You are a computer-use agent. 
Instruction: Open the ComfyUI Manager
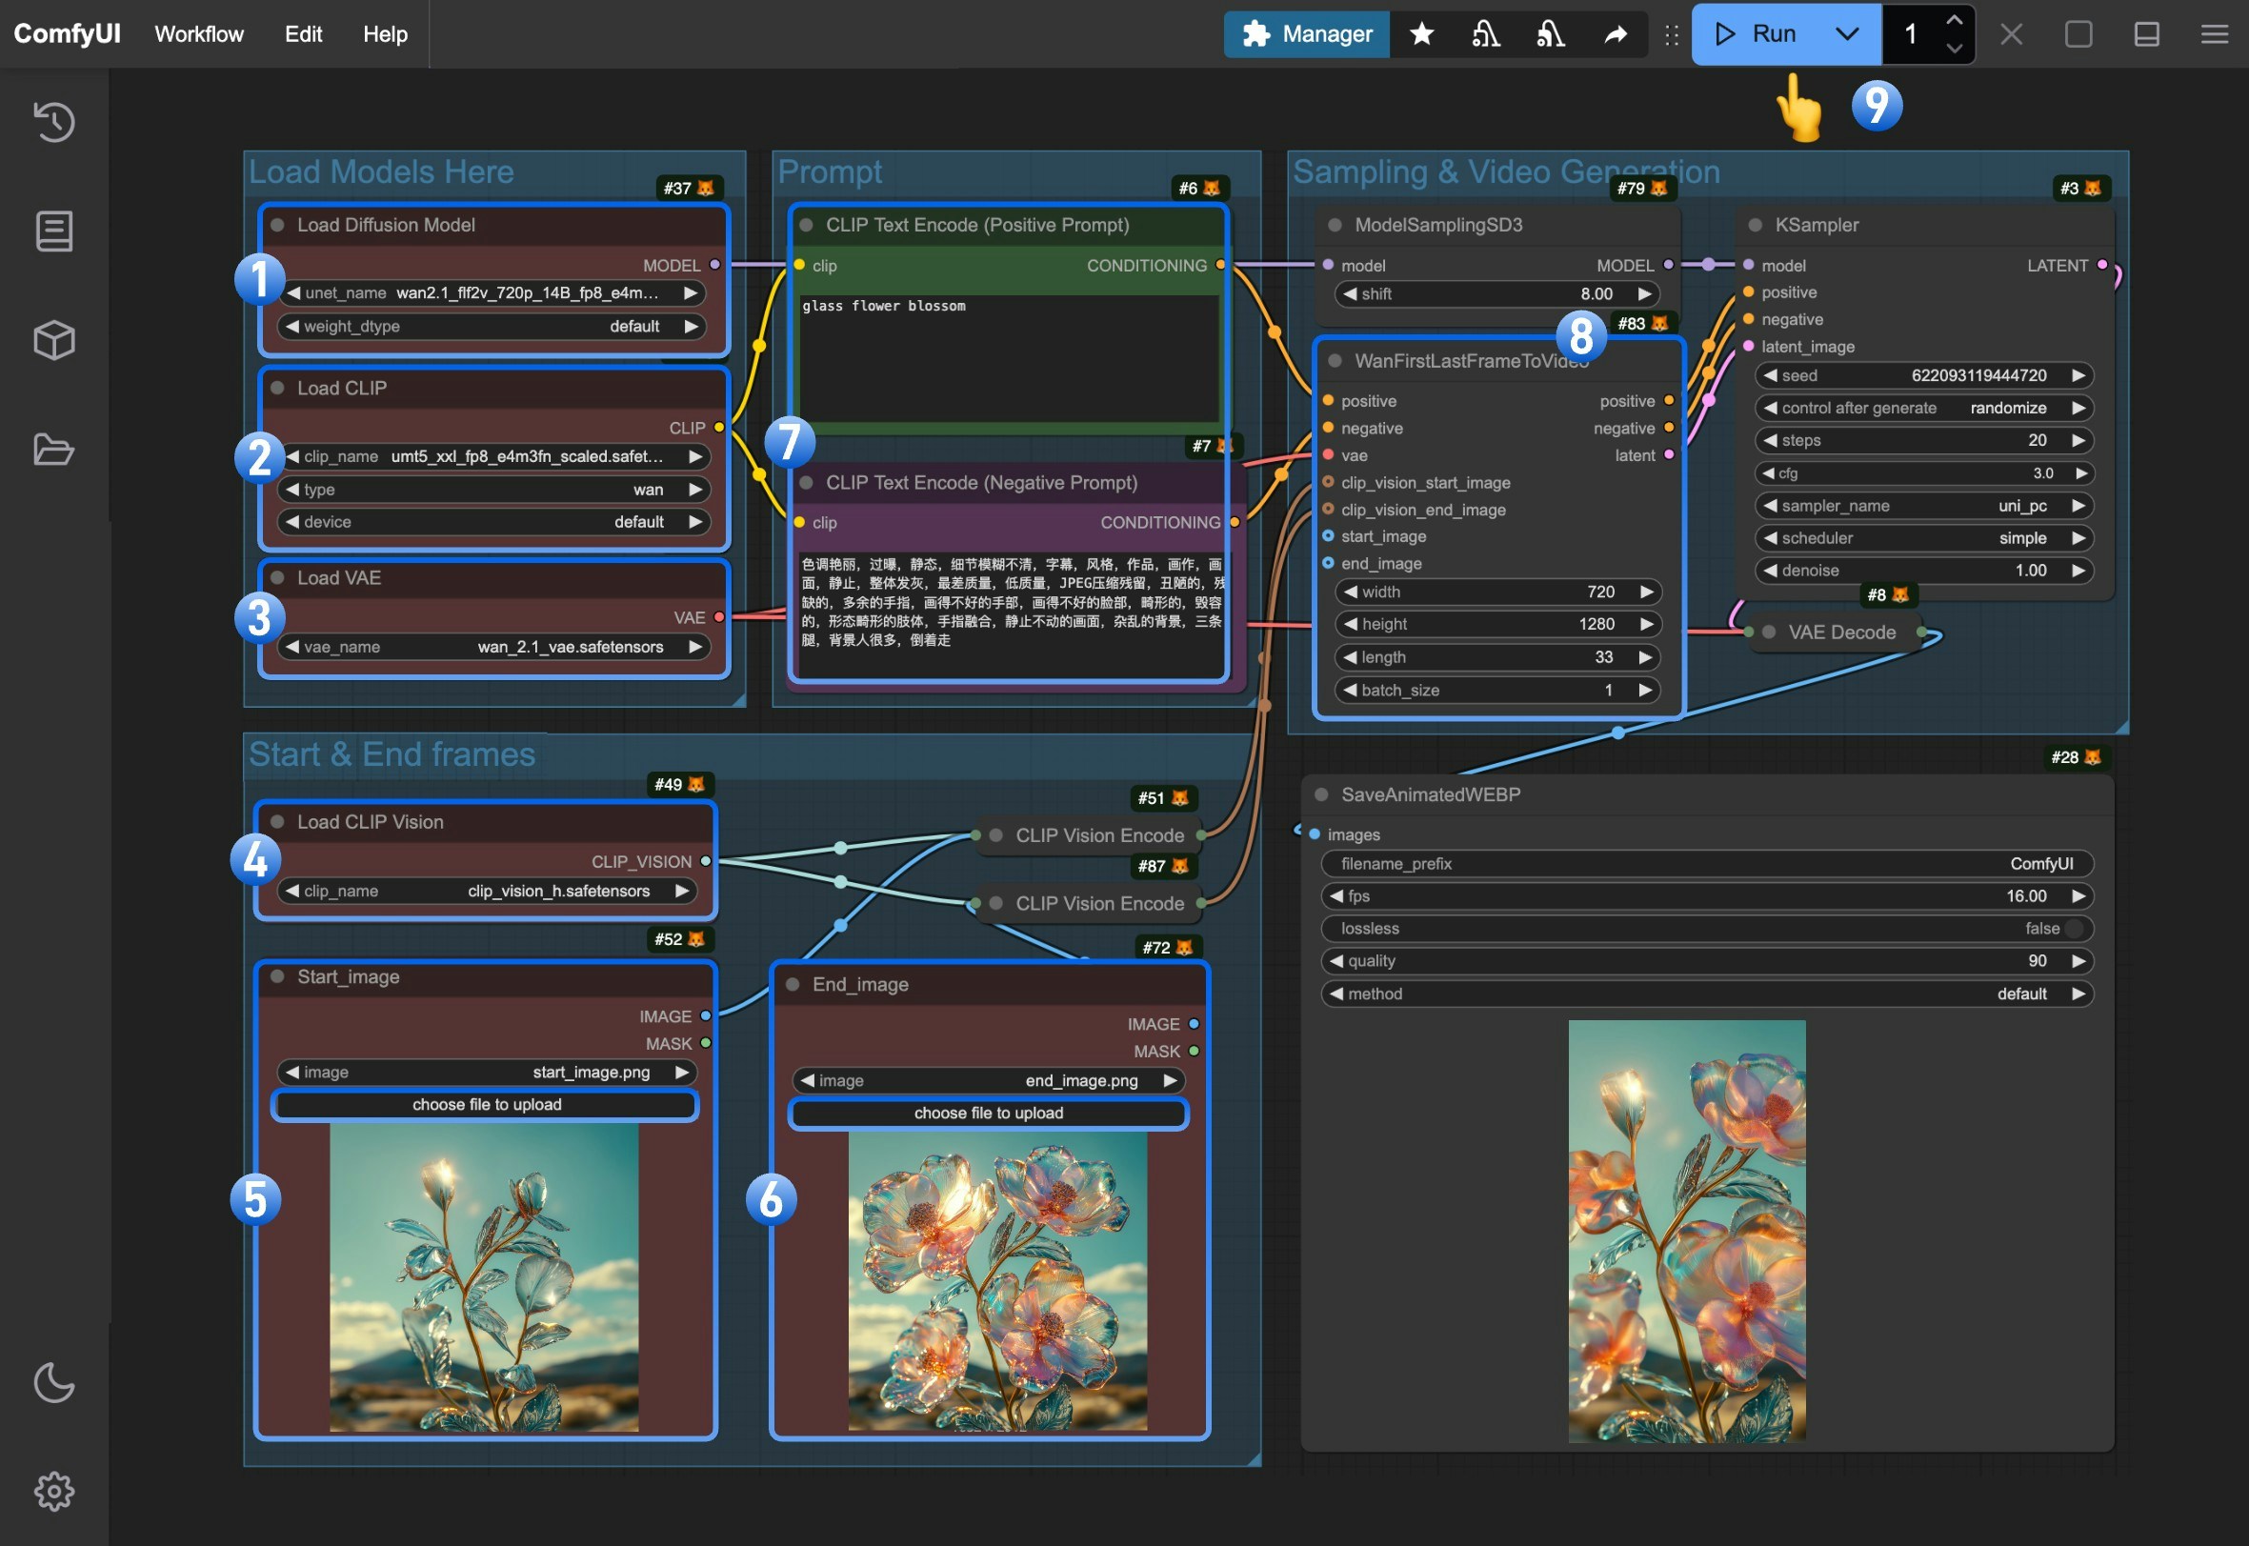point(1305,34)
